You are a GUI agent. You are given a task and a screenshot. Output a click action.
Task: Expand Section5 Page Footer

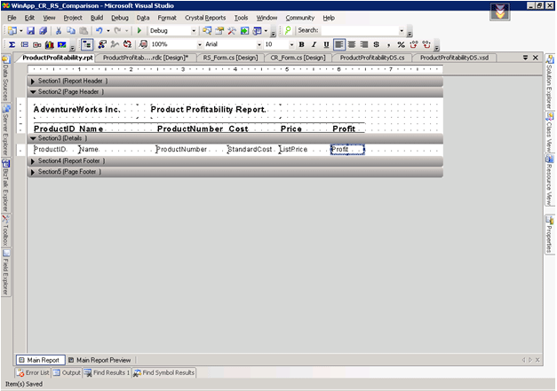tap(32, 172)
